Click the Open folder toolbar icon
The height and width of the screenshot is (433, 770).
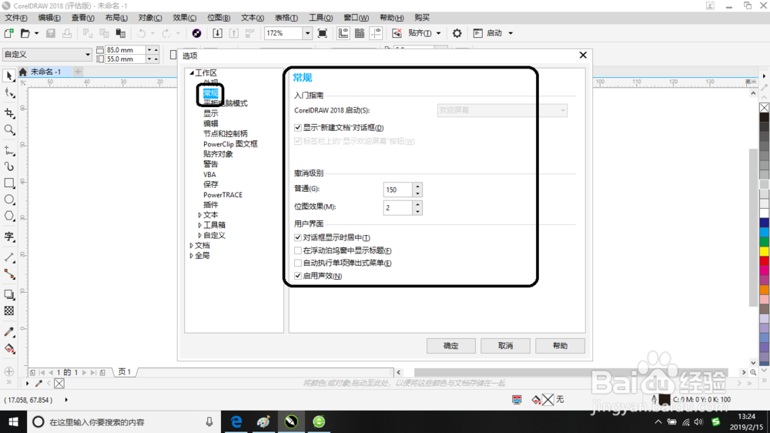25,33
